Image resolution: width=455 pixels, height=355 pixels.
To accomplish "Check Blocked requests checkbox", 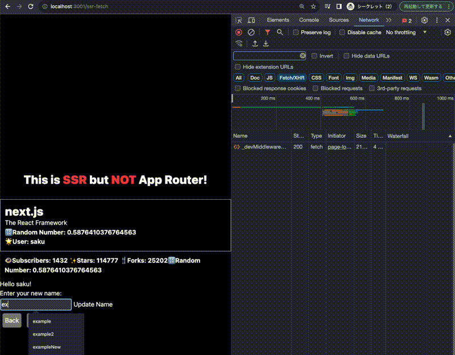I will pos(316,88).
